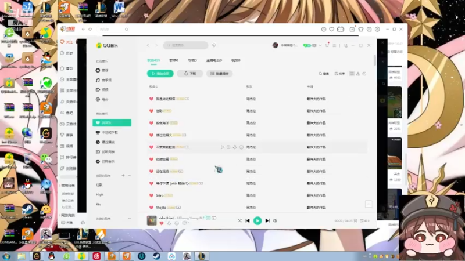The width and height of the screenshot is (465, 261).
Task: Open the red songs playlist above High
Action: pyautogui.click(x=99, y=185)
